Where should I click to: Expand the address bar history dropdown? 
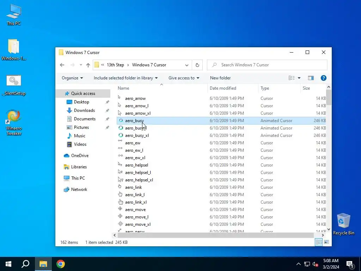point(187,65)
